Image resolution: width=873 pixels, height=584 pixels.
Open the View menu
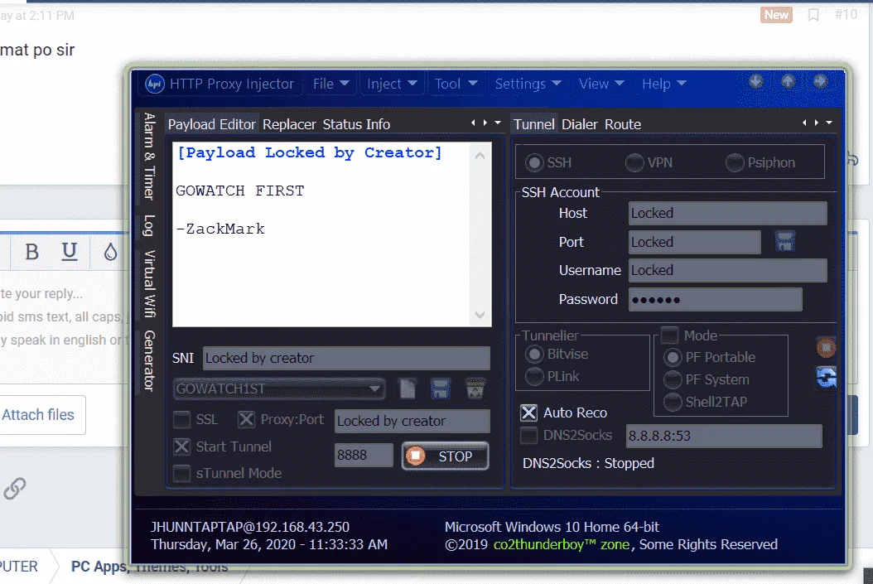point(601,84)
